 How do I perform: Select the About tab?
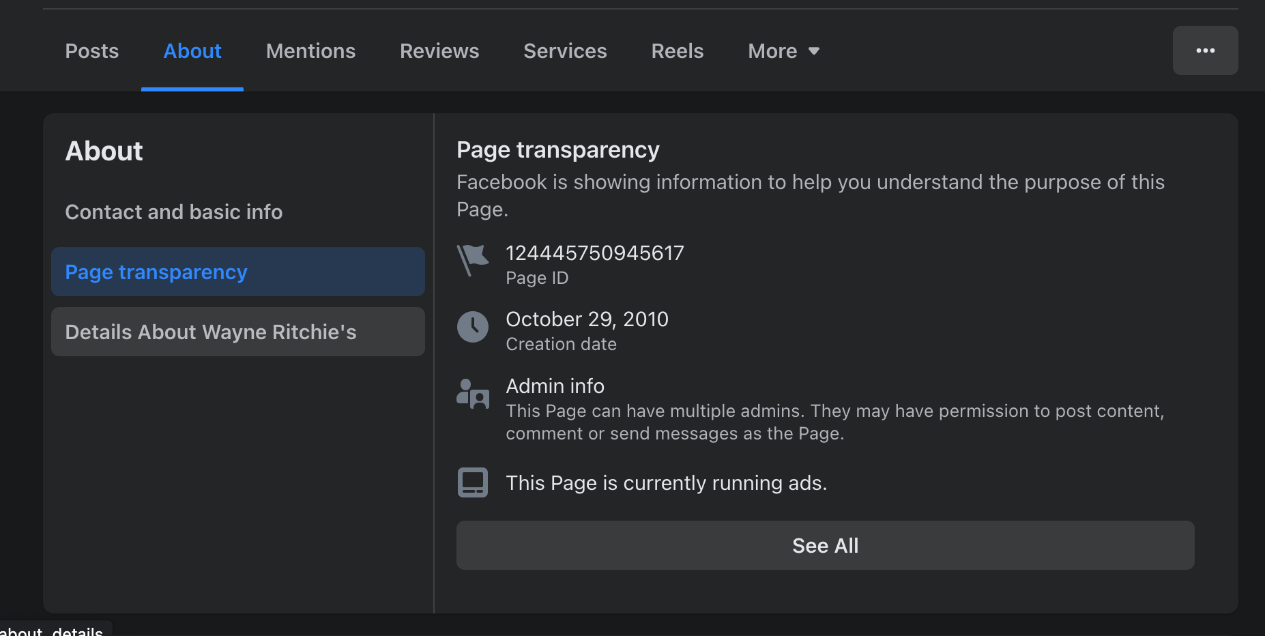(192, 51)
